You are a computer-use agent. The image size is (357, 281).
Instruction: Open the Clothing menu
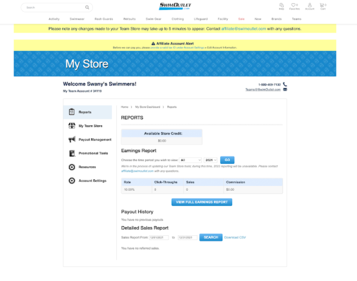177,19
